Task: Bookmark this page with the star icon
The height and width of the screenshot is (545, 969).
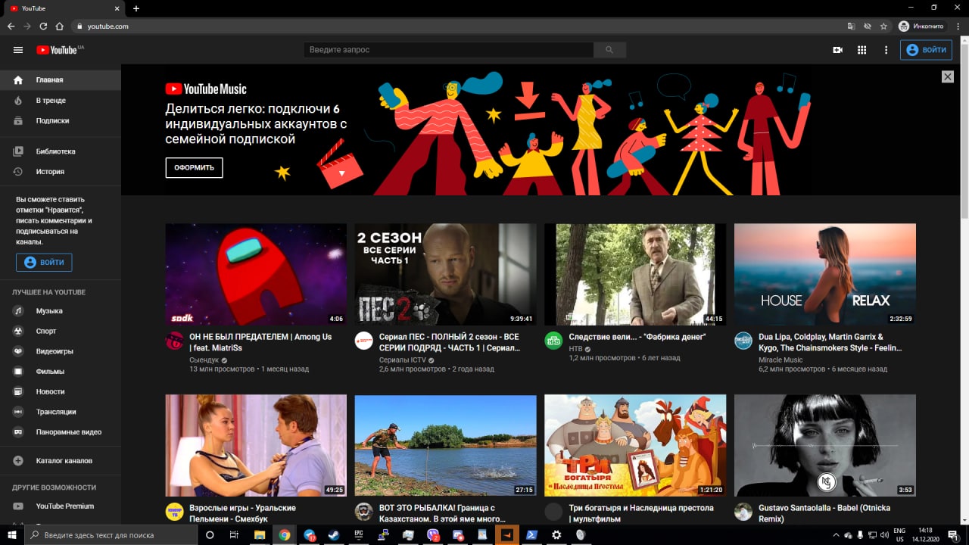Action: 883,26
